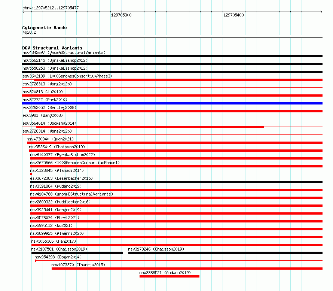Click nsv3925441 Wenger2019 label
The height and width of the screenshot is (291, 333).
coord(56,210)
